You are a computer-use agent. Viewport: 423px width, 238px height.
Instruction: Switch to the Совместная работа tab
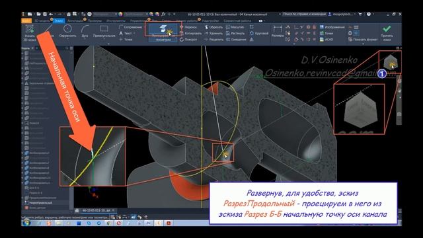coord(237,20)
